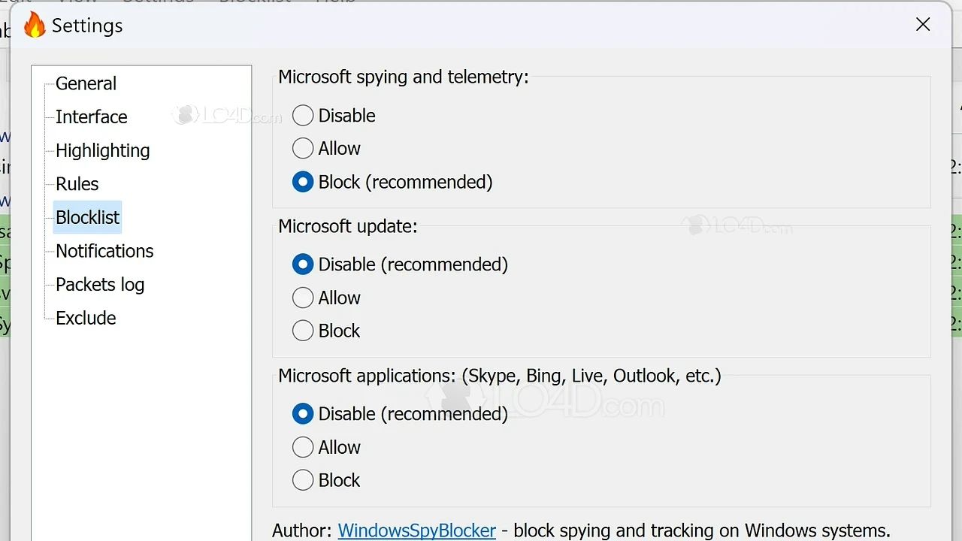This screenshot has width=962, height=541.
Task: Close the Settings dialog
Action: tap(923, 25)
